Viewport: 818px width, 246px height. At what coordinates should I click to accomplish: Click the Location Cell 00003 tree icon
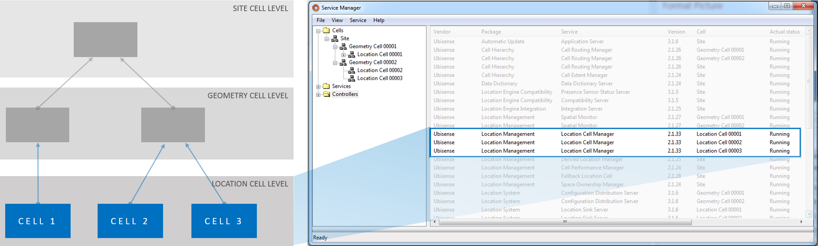[351, 78]
